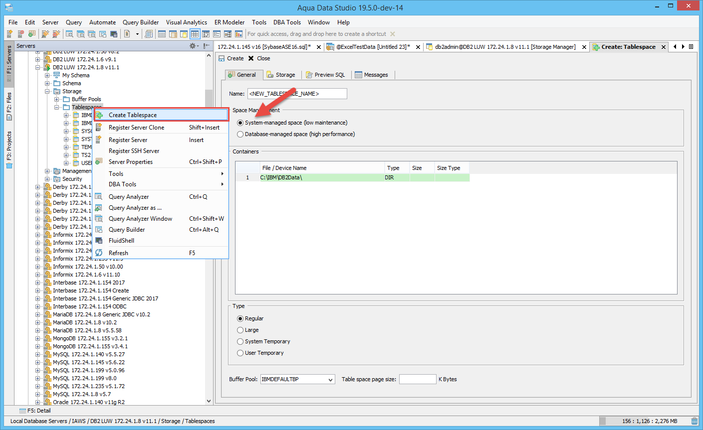This screenshot has height=430, width=703.
Task: Click the Table space page size field
Action: [418, 380]
